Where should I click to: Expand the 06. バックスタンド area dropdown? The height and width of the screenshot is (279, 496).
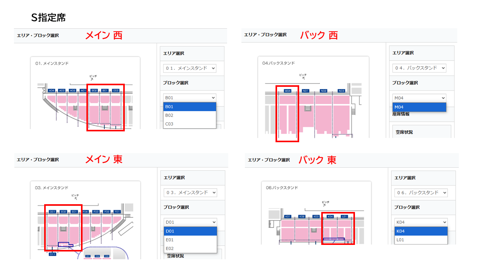point(421,193)
